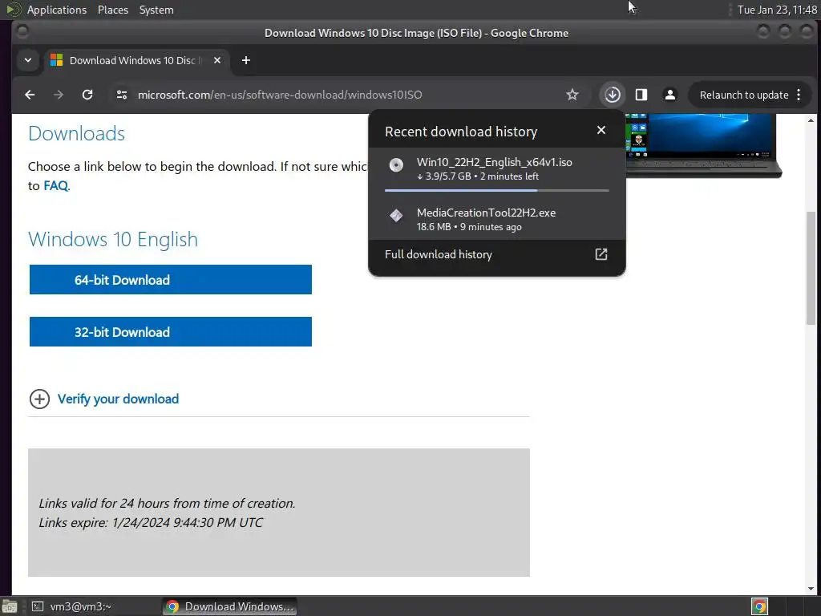
Task: Open the FAQ link
Action: click(55, 186)
